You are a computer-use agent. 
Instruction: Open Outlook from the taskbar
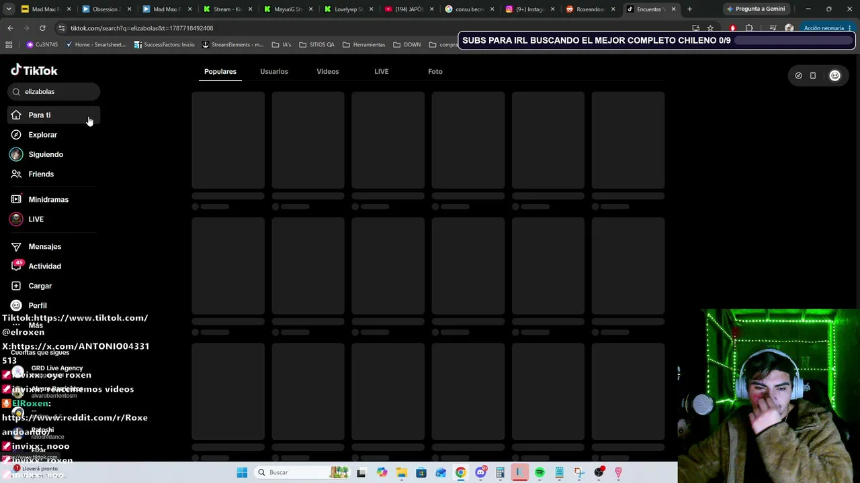441,472
